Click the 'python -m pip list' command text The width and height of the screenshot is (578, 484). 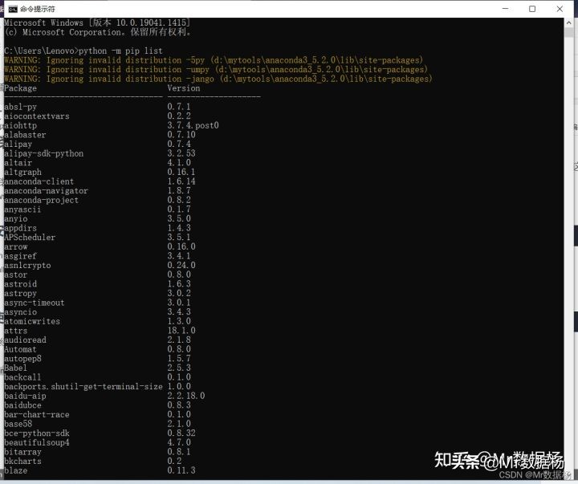(x=120, y=51)
